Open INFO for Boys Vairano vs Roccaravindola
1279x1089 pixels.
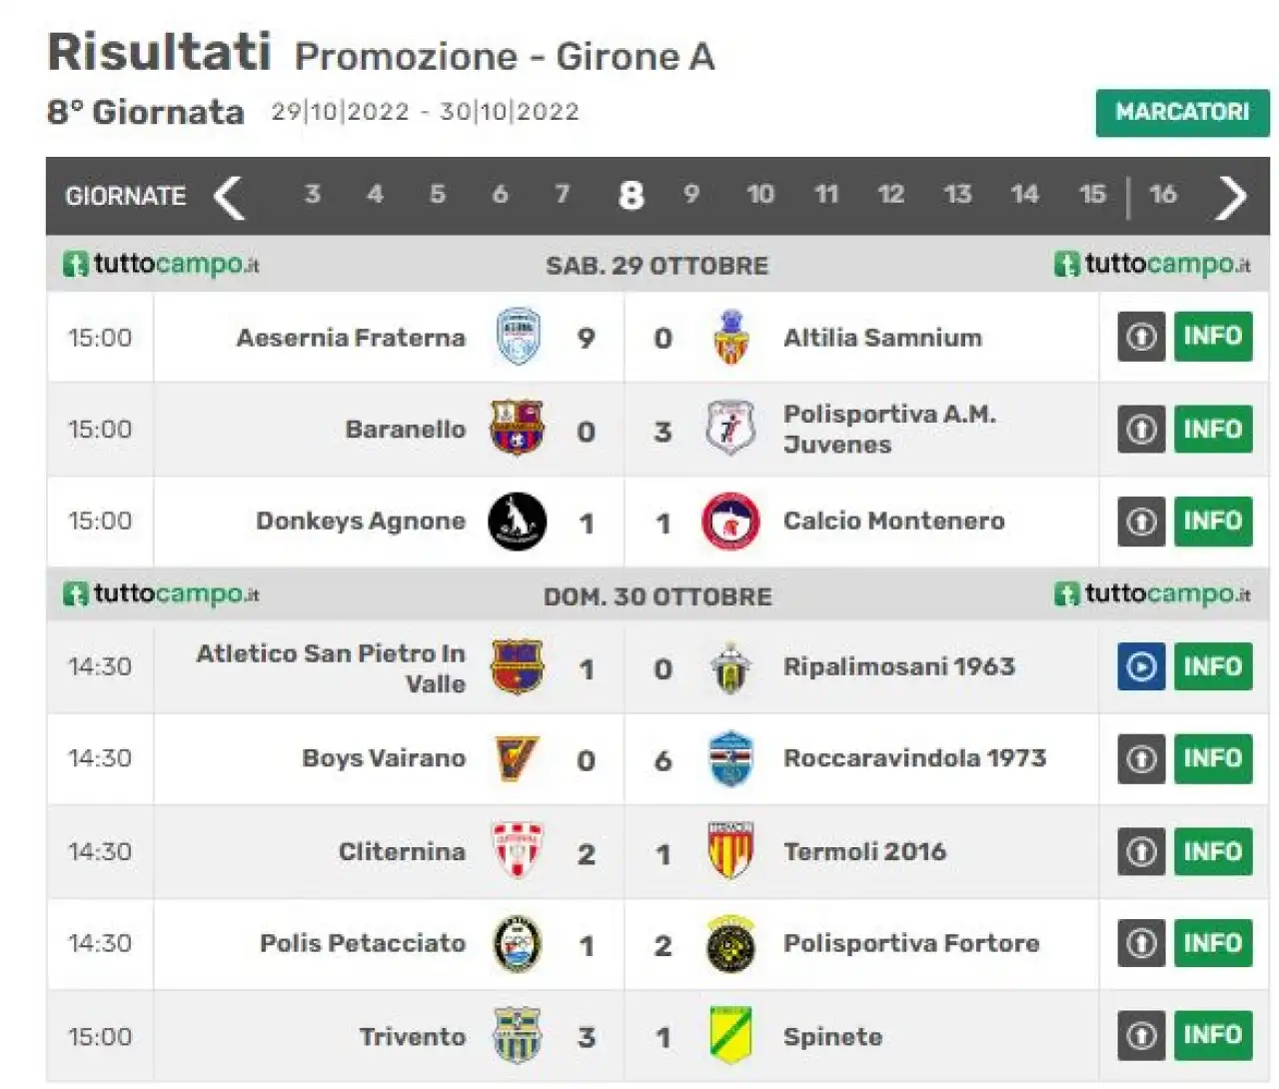(1213, 758)
